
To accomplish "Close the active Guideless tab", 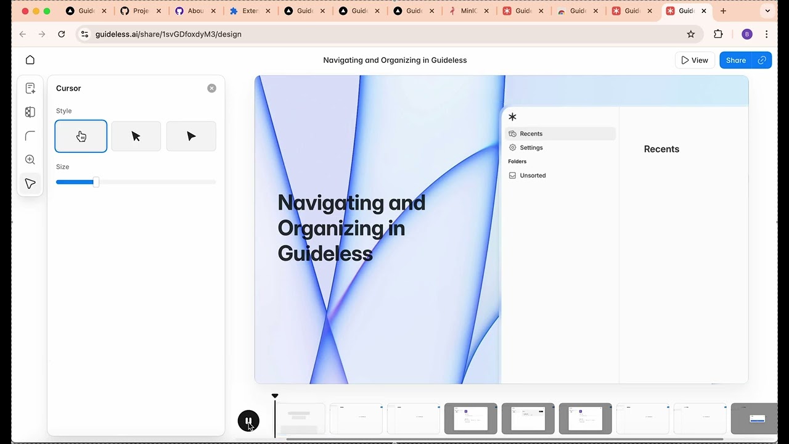I will (704, 11).
